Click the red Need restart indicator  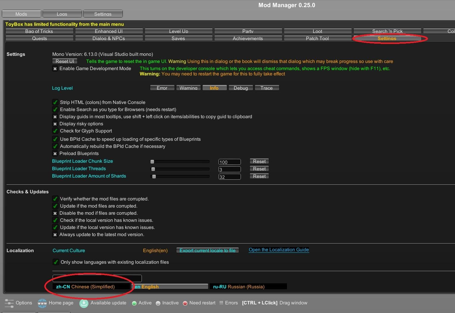click(x=185, y=303)
